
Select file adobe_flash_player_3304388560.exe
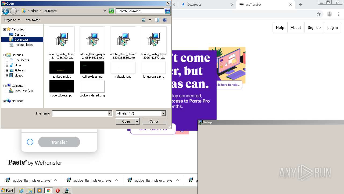tap(123, 43)
